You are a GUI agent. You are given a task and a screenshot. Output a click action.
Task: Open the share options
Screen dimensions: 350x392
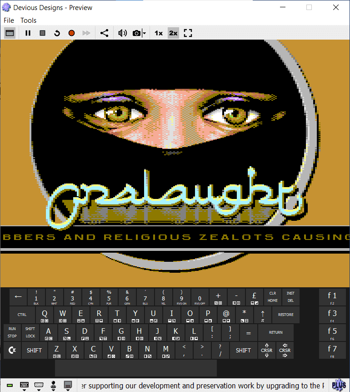tap(104, 33)
